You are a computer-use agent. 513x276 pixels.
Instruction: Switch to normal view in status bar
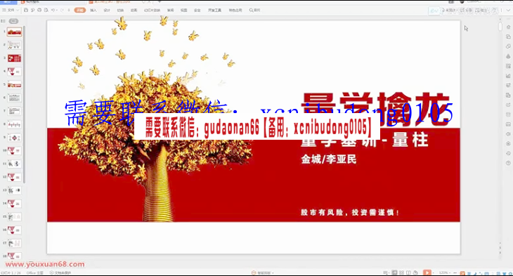coord(394,272)
